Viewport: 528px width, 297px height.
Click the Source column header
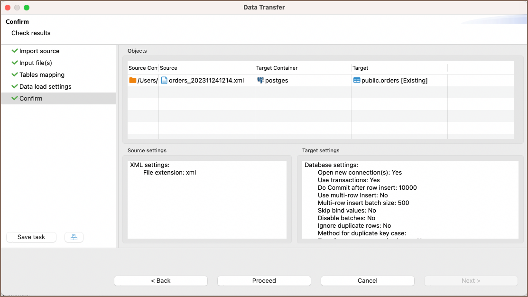[169, 68]
